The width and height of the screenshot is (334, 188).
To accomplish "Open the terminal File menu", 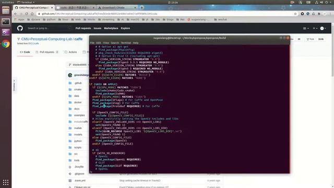I will tap(92, 43).
